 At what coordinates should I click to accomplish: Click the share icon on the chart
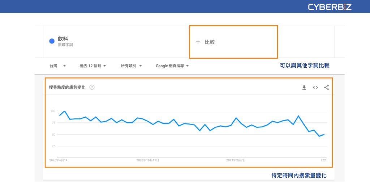pyautogui.click(x=326, y=87)
